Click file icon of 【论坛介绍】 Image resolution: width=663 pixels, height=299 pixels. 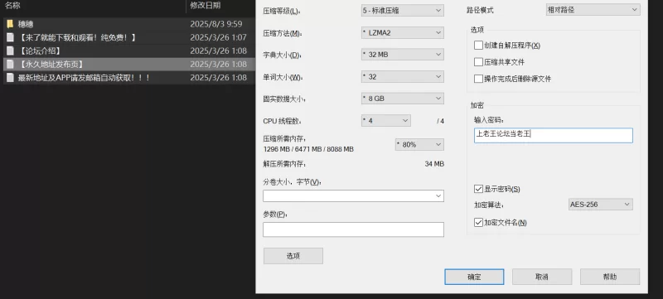[10, 51]
